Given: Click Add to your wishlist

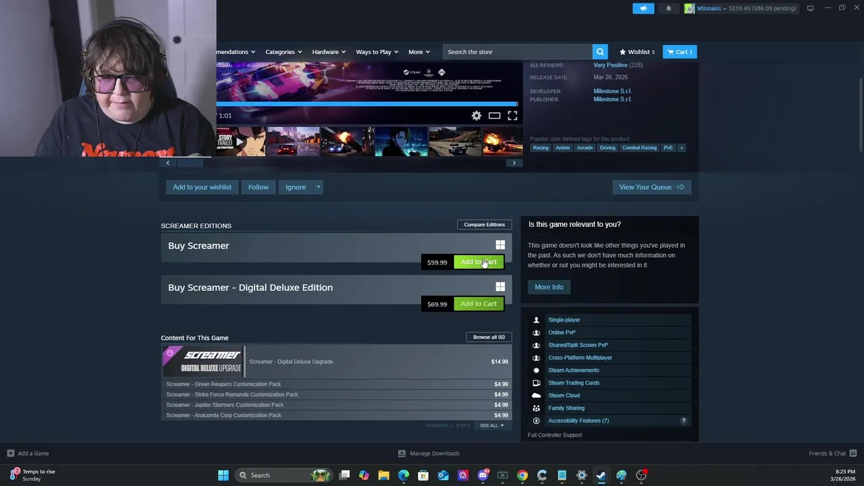Looking at the screenshot, I should click(202, 187).
